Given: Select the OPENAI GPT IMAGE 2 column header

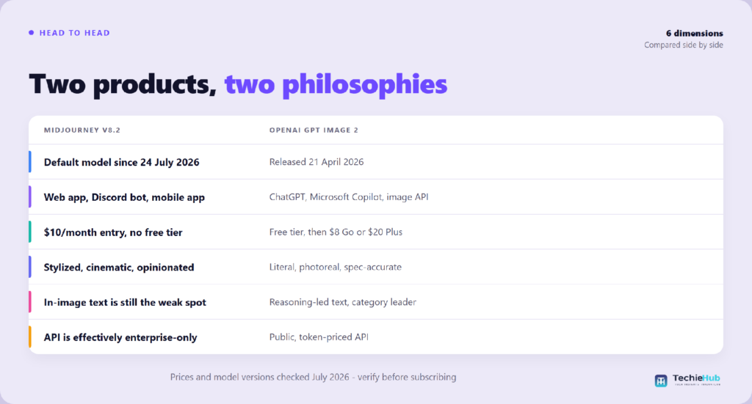Looking at the screenshot, I should pyautogui.click(x=314, y=130).
